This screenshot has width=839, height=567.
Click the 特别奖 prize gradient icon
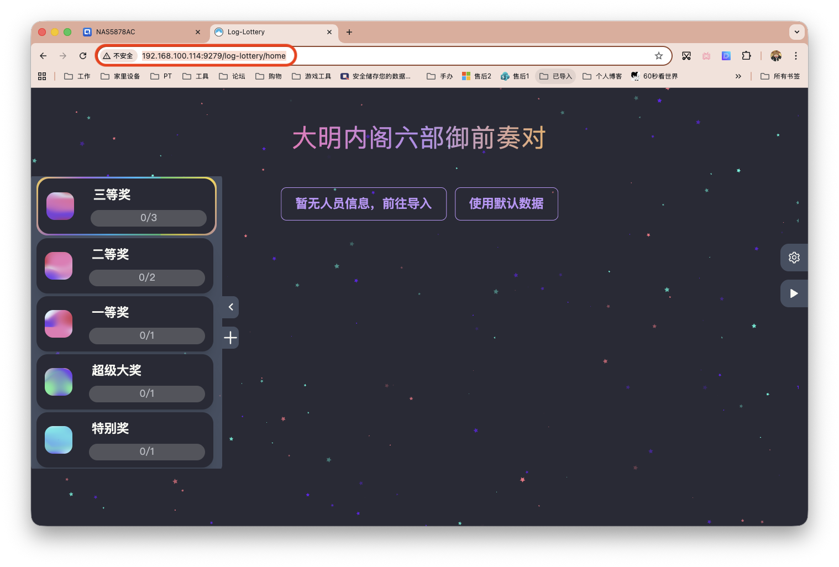[59, 439]
